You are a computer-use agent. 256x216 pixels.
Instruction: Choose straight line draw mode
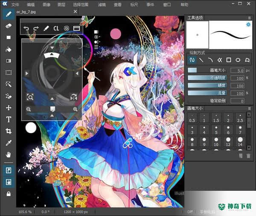click(201, 60)
